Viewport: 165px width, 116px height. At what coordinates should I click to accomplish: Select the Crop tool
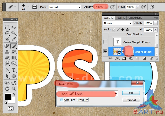[7, 39]
